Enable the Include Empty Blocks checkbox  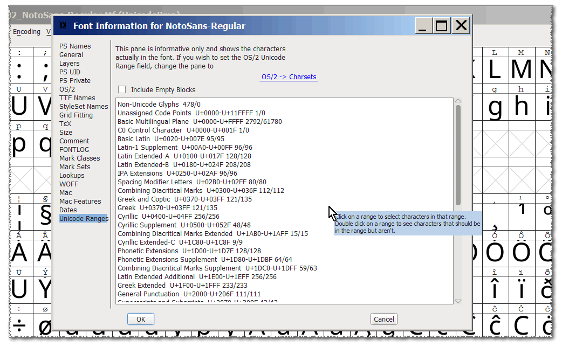tap(122, 89)
